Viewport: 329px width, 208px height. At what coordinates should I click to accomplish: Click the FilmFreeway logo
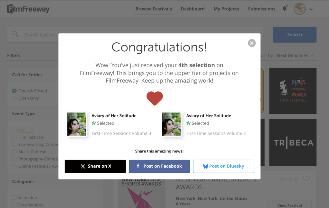coord(28,9)
